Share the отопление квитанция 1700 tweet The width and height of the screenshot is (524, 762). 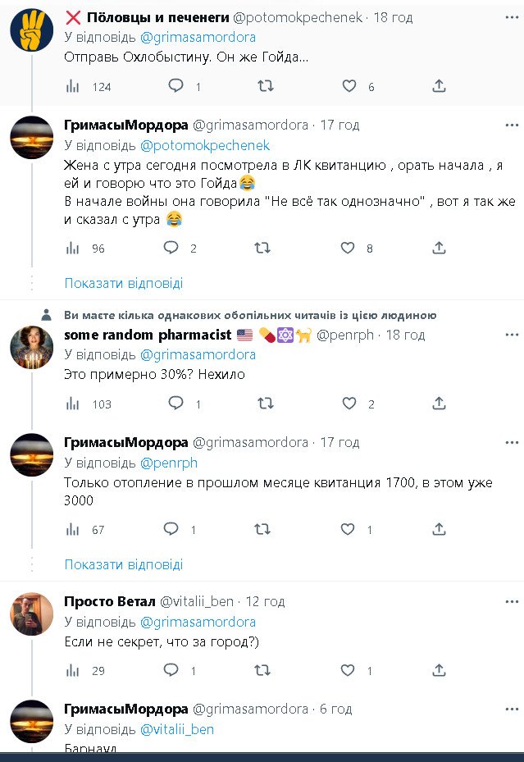(x=439, y=530)
